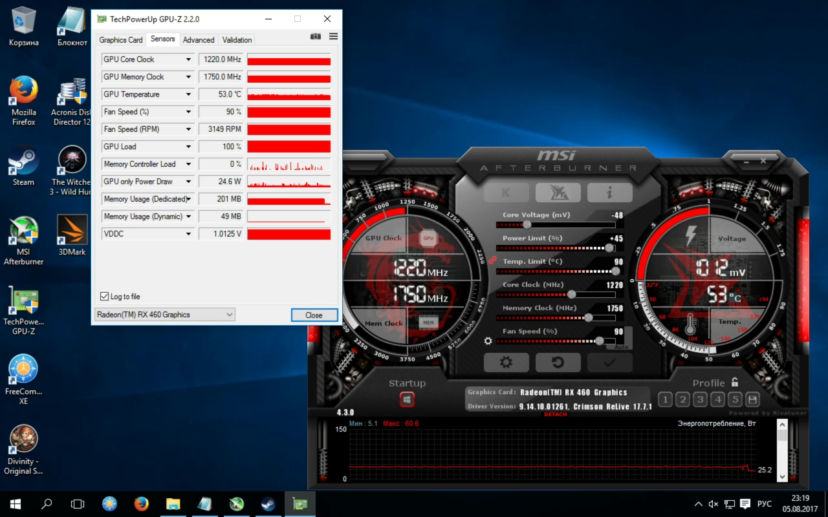The width and height of the screenshot is (828, 517).
Task: Show hidden system tray icons chevron
Action: [x=698, y=503]
